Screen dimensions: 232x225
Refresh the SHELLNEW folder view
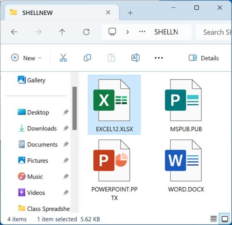[x=86, y=32]
